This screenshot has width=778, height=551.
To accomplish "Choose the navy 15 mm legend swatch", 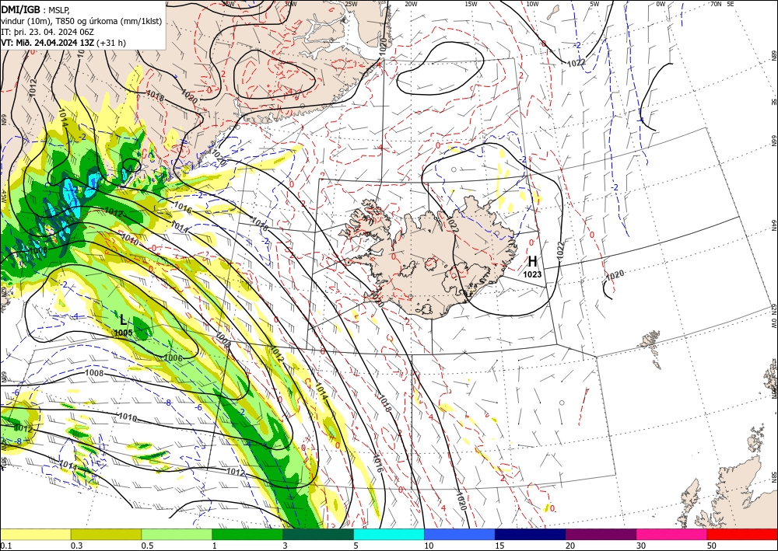I will (x=531, y=534).
